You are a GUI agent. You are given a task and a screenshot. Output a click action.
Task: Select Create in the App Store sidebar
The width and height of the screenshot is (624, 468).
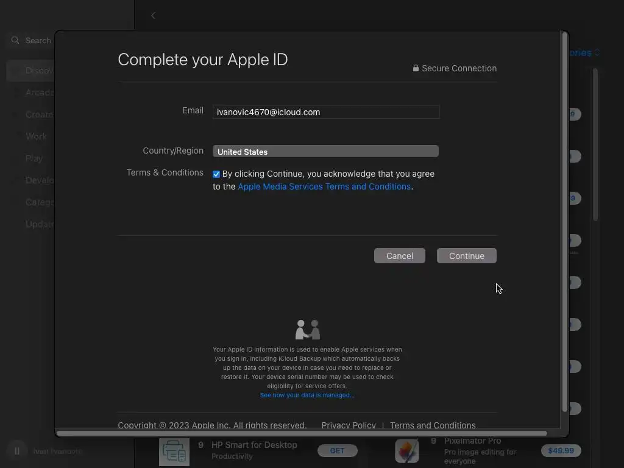(x=30, y=115)
